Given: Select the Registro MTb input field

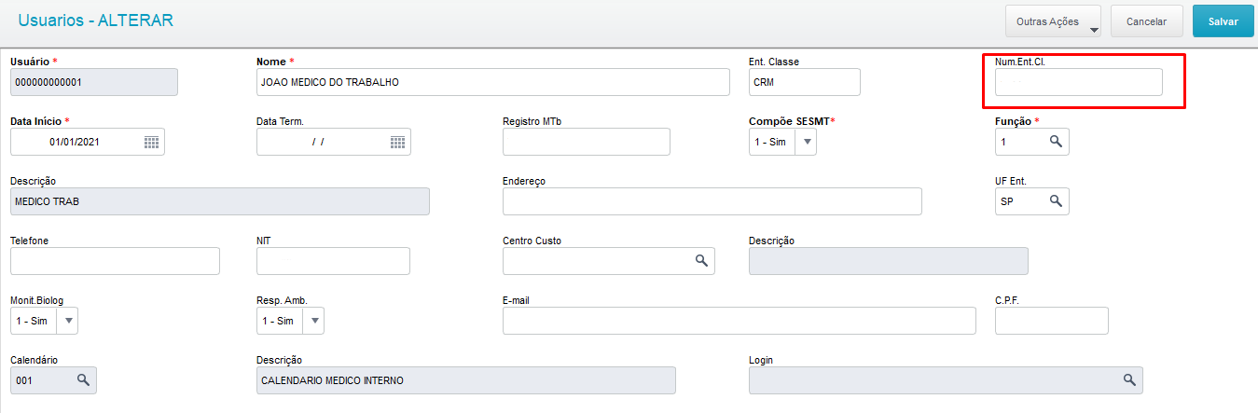Looking at the screenshot, I should click(587, 142).
